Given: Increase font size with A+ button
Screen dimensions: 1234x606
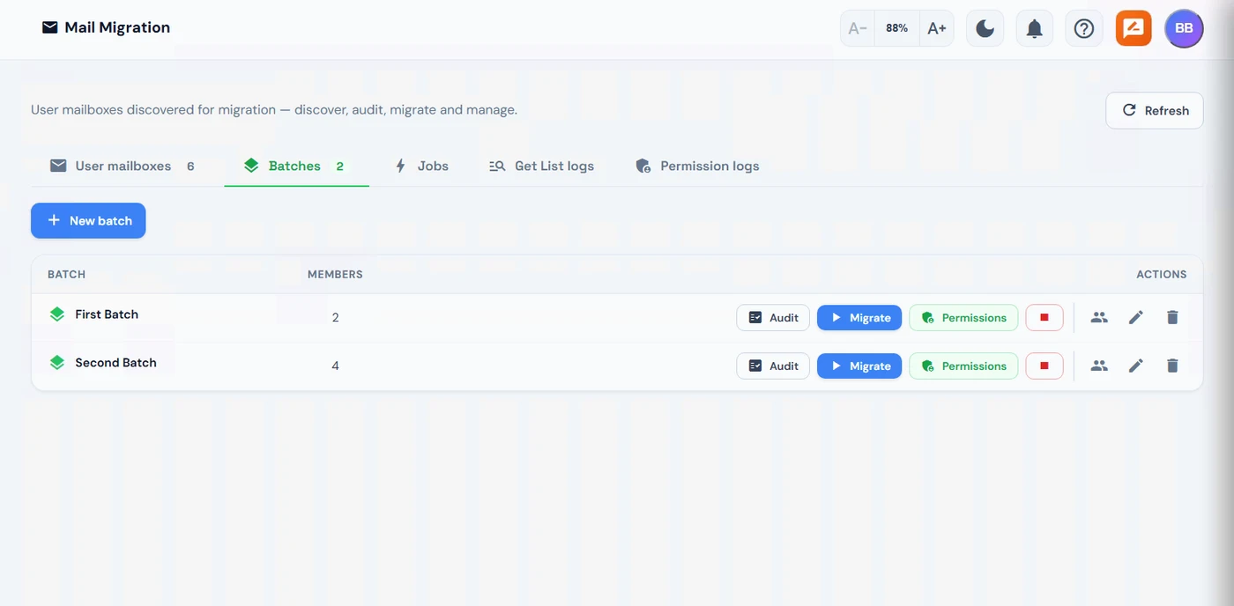Looking at the screenshot, I should [x=937, y=28].
